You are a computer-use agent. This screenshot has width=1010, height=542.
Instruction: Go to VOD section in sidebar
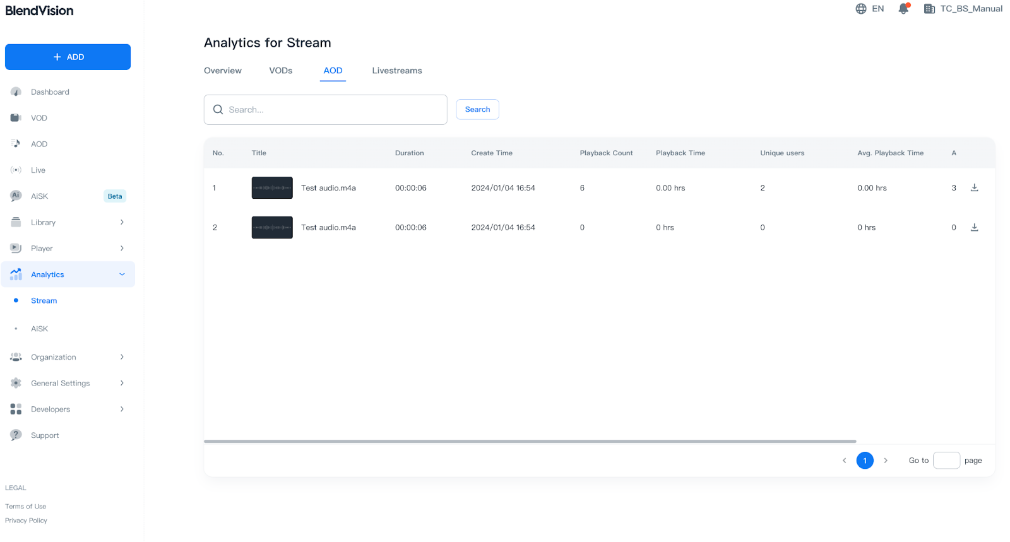(x=39, y=118)
